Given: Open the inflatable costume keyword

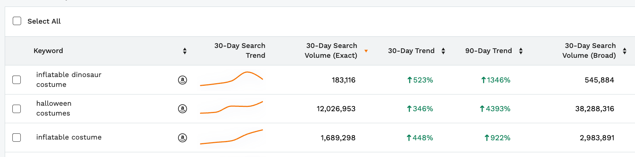Looking at the screenshot, I should click(x=69, y=137).
